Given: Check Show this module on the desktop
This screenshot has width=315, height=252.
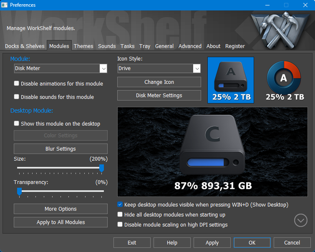Looking at the screenshot, I should [17, 123].
